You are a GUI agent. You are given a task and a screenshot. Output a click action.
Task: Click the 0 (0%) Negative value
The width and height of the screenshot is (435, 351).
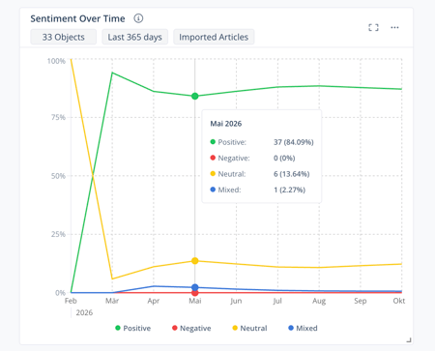point(284,158)
